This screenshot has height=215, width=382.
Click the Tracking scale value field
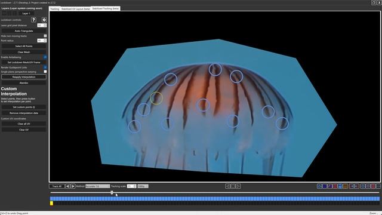pos(130,186)
